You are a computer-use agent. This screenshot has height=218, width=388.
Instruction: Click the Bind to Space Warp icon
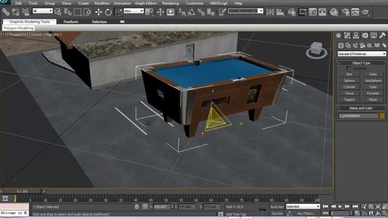click(x=25, y=12)
